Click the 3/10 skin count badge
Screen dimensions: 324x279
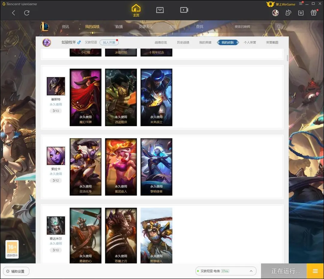[x=56, y=250]
